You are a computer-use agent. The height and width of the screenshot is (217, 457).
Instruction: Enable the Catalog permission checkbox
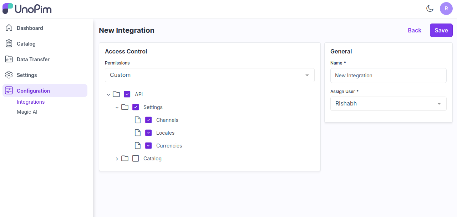pyautogui.click(x=136, y=158)
